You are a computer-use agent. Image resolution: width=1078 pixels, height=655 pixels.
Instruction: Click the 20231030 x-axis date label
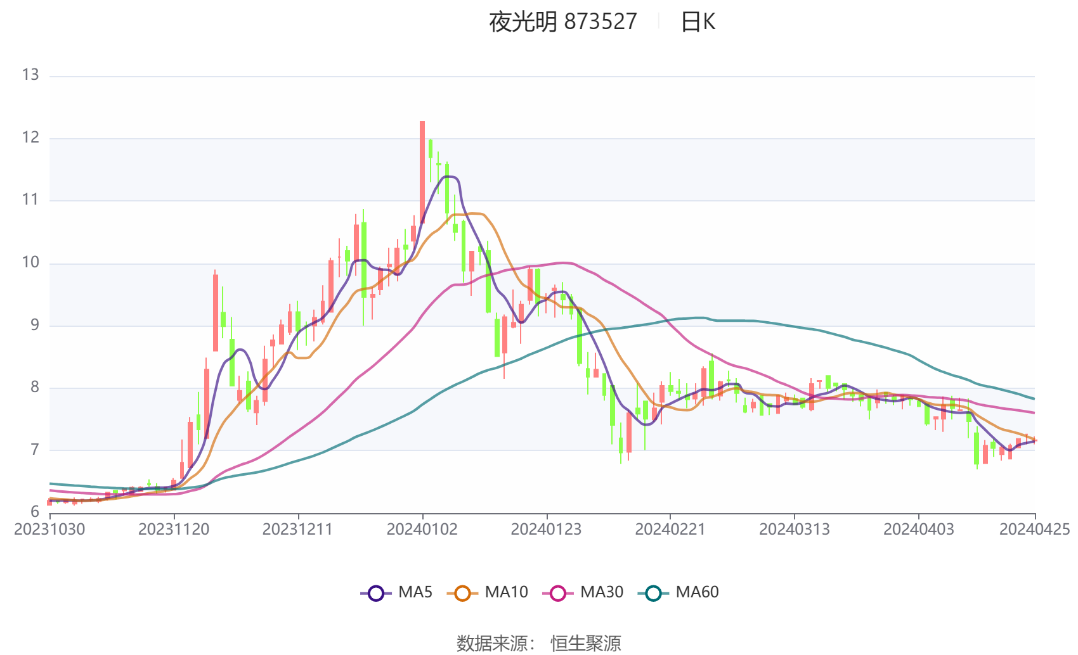(x=49, y=529)
